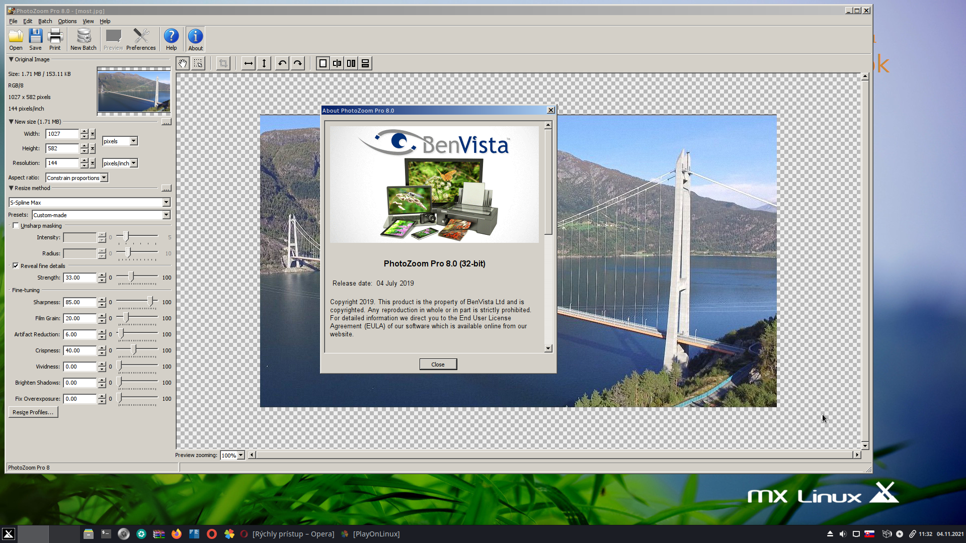Open the Help menu
Screen dimensions: 966x543
pyautogui.click(x=105, y=21)
